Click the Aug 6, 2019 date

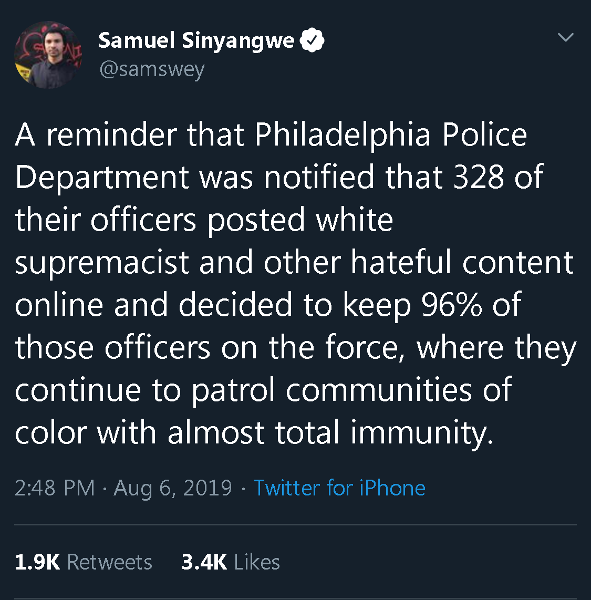[x=173, y=488]
